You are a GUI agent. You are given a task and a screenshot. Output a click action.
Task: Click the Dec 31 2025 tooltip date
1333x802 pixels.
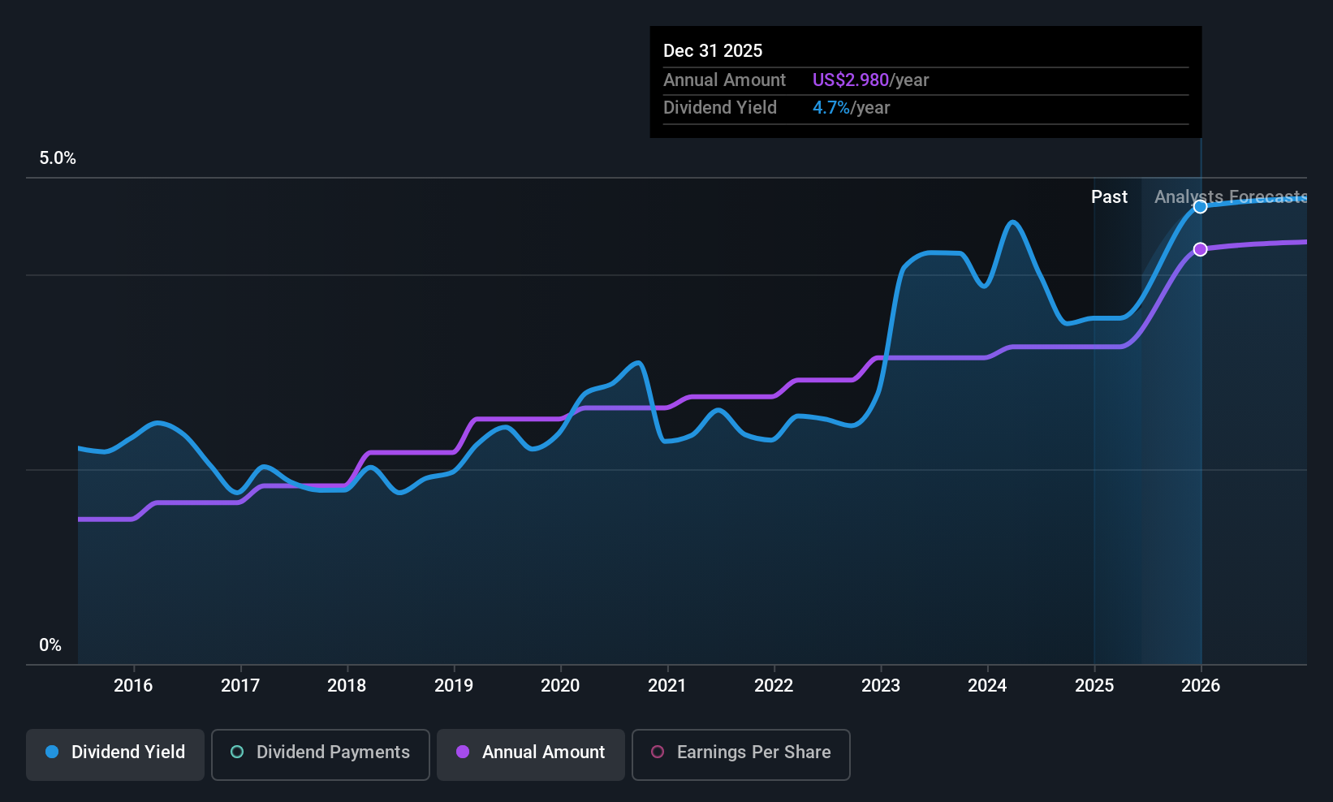tap(713, 51)
